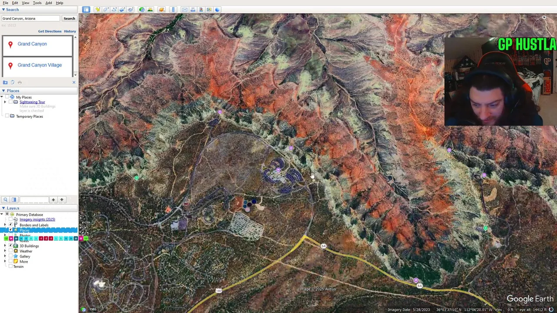The height and width of the screenshot is (313, 557).
Task: Select the Add Polygon tool
Action: 106,10
